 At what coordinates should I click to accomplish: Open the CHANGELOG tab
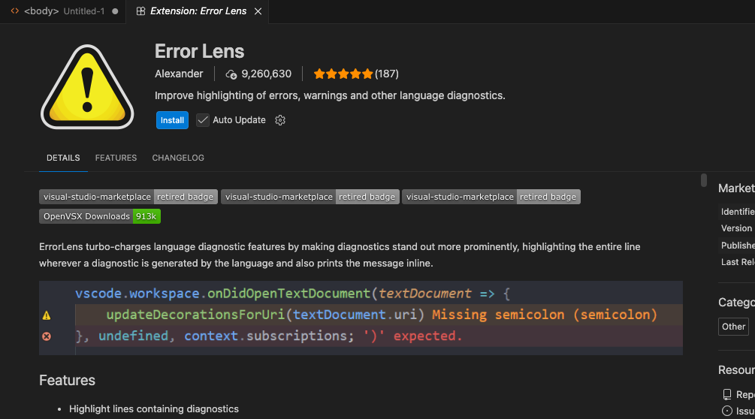click(178, 158)
